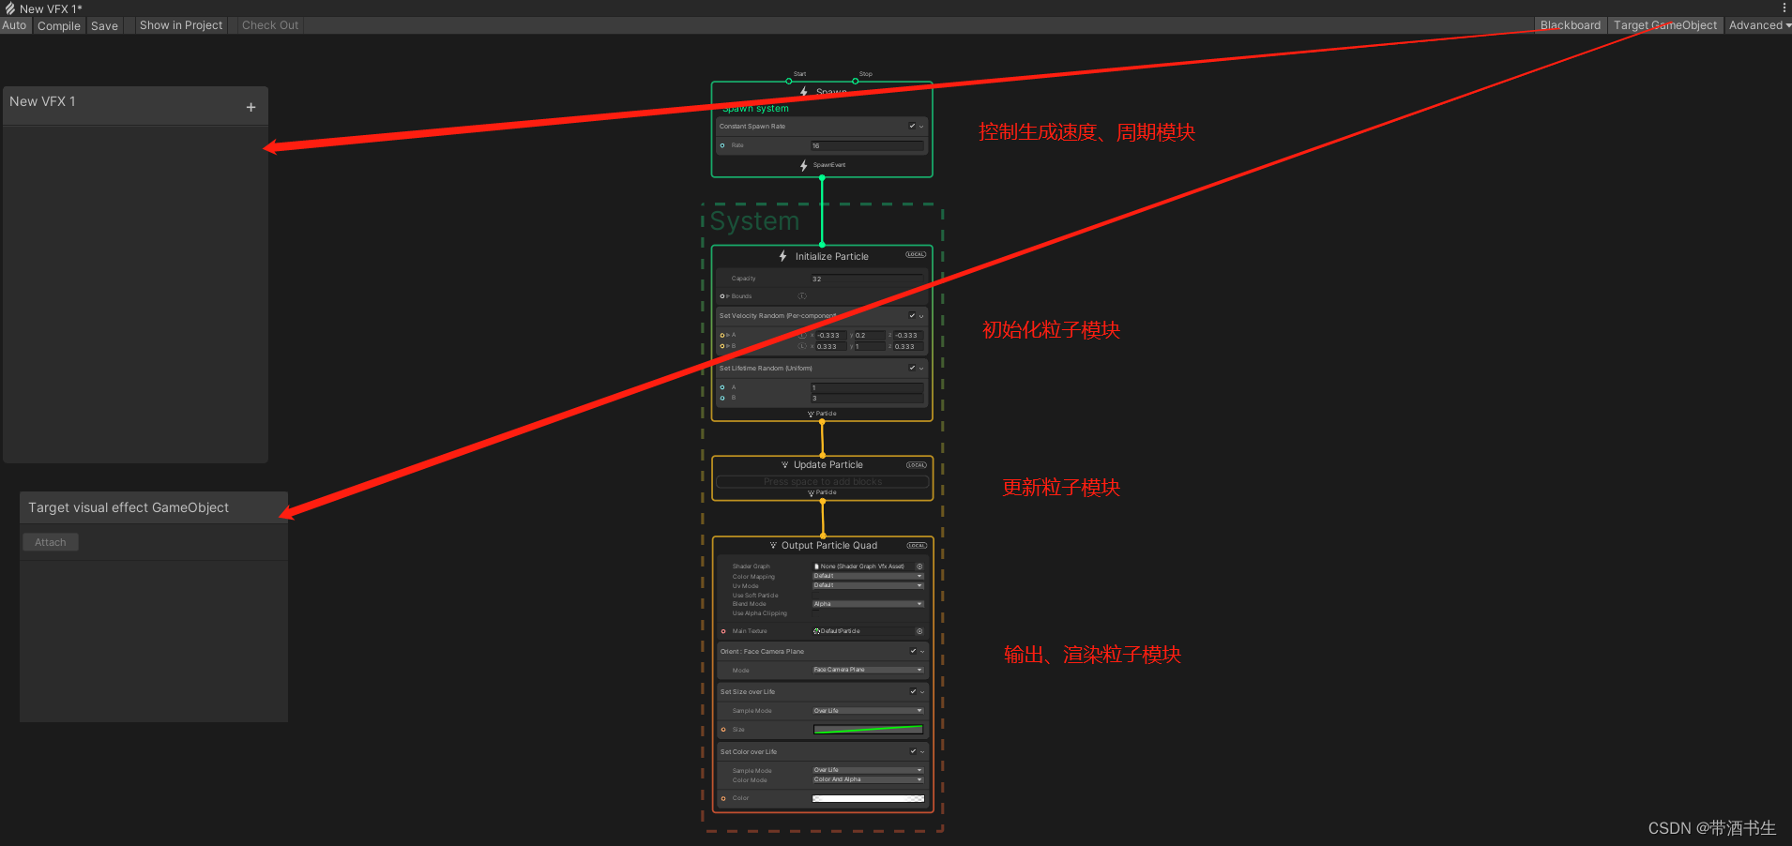Open the kebab menu icon at top right
Viewport: 1792px width, 846px height.
tap(1784, 8)
